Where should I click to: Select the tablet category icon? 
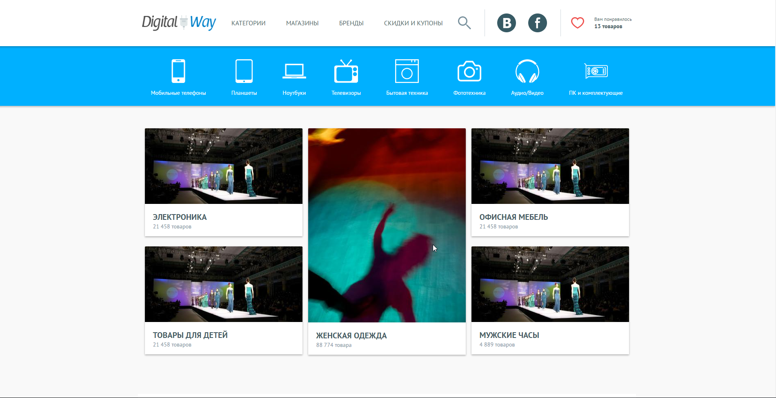pos(244,71)
